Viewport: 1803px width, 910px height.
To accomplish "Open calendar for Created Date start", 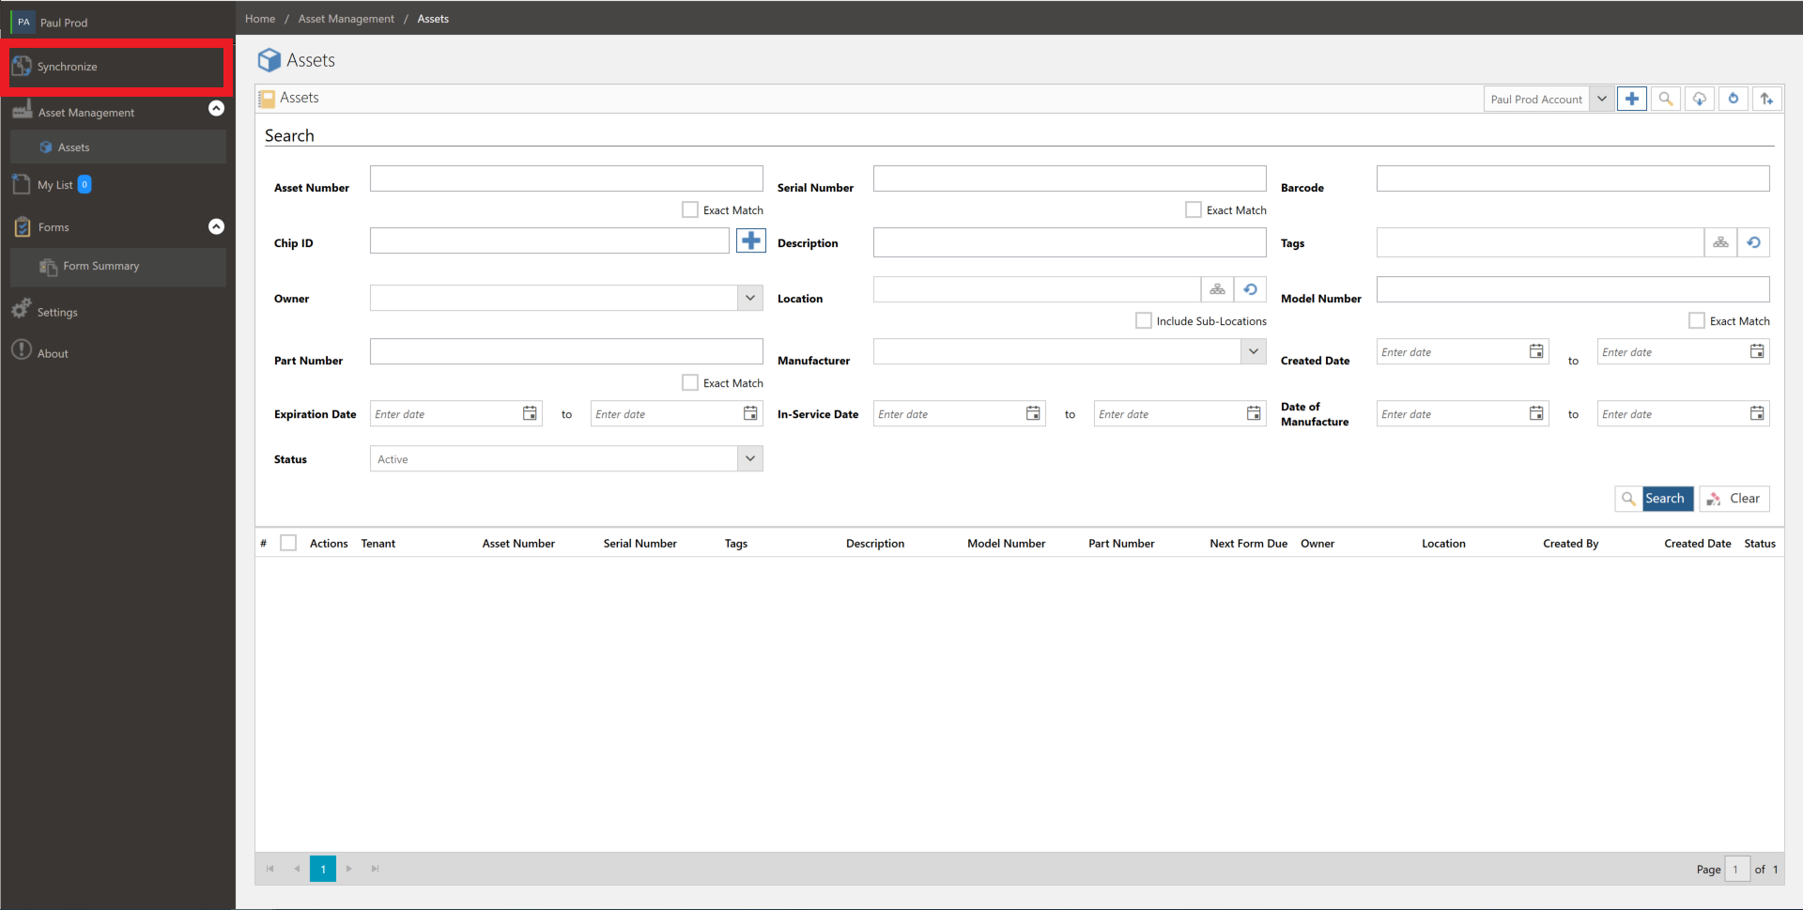I will (1536, 351).
